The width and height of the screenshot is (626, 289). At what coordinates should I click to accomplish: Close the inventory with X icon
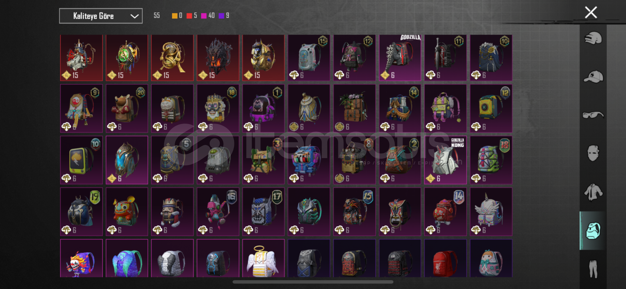[591, 12]
